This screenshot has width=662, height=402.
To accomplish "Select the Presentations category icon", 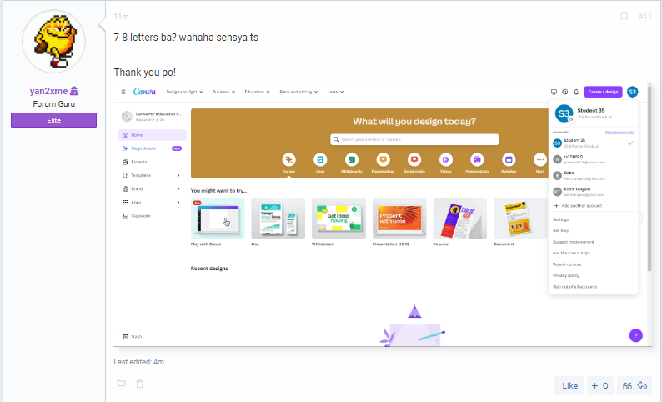I will point(383,159).
